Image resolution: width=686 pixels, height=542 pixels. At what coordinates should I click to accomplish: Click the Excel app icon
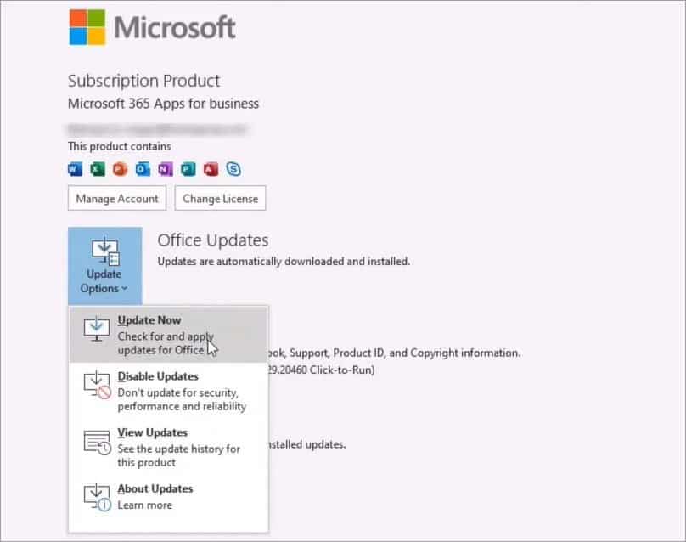point(98,169)
